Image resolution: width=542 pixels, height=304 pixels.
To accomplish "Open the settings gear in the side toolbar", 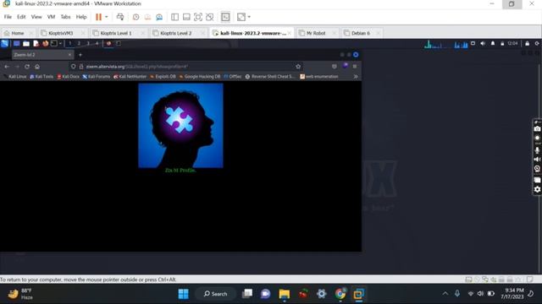I will pyautogui.click(x=537, y=189).
